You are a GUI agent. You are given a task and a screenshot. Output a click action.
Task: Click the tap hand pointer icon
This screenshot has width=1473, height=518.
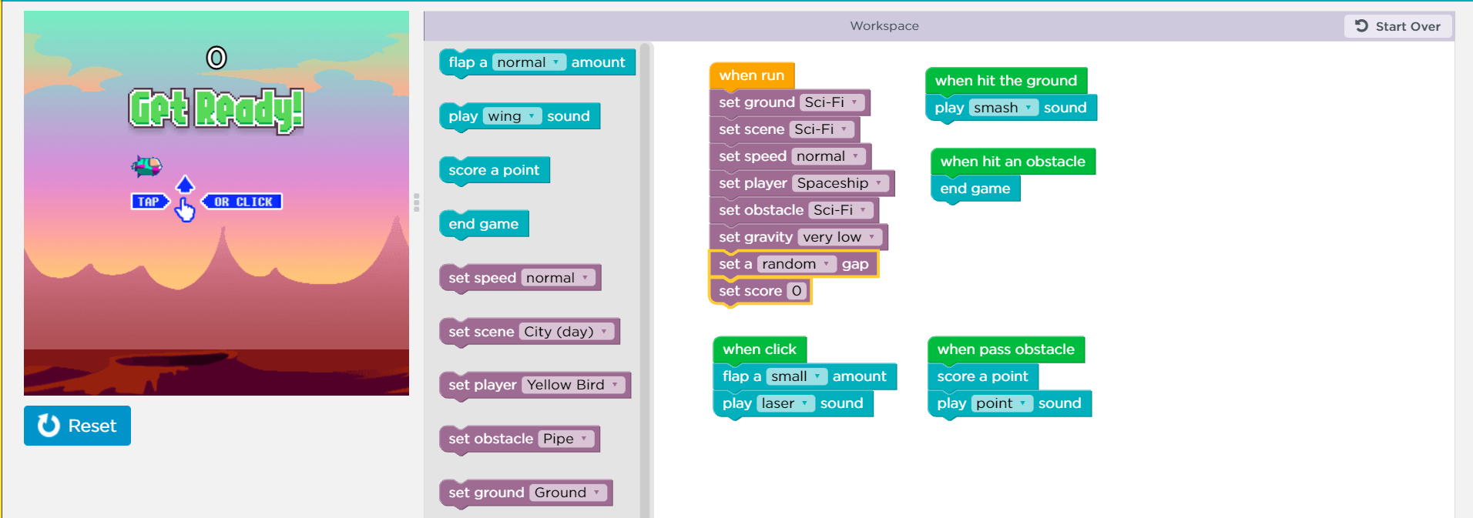(x=185, y=209)
